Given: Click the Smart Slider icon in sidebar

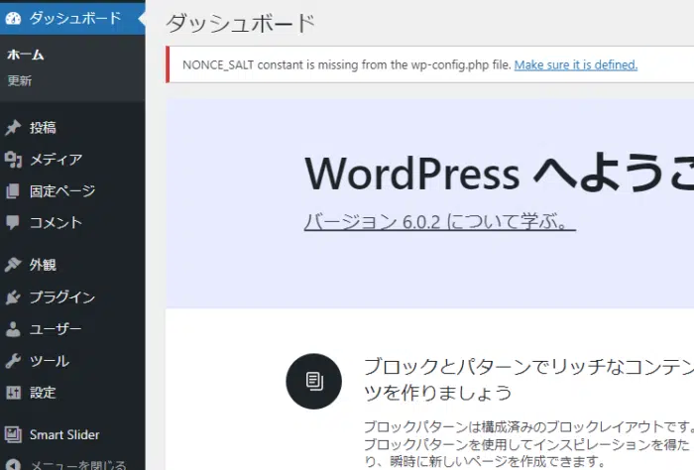Looking at the screenshot, I should [13, 434].
